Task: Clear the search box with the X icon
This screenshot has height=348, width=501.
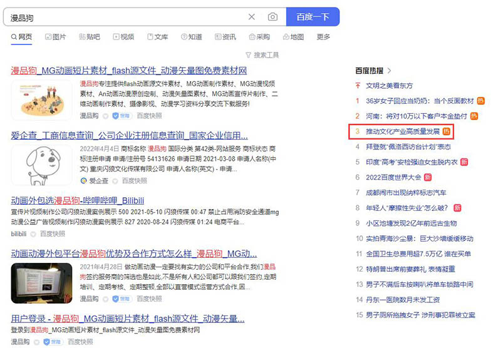Action: (252, 17)
